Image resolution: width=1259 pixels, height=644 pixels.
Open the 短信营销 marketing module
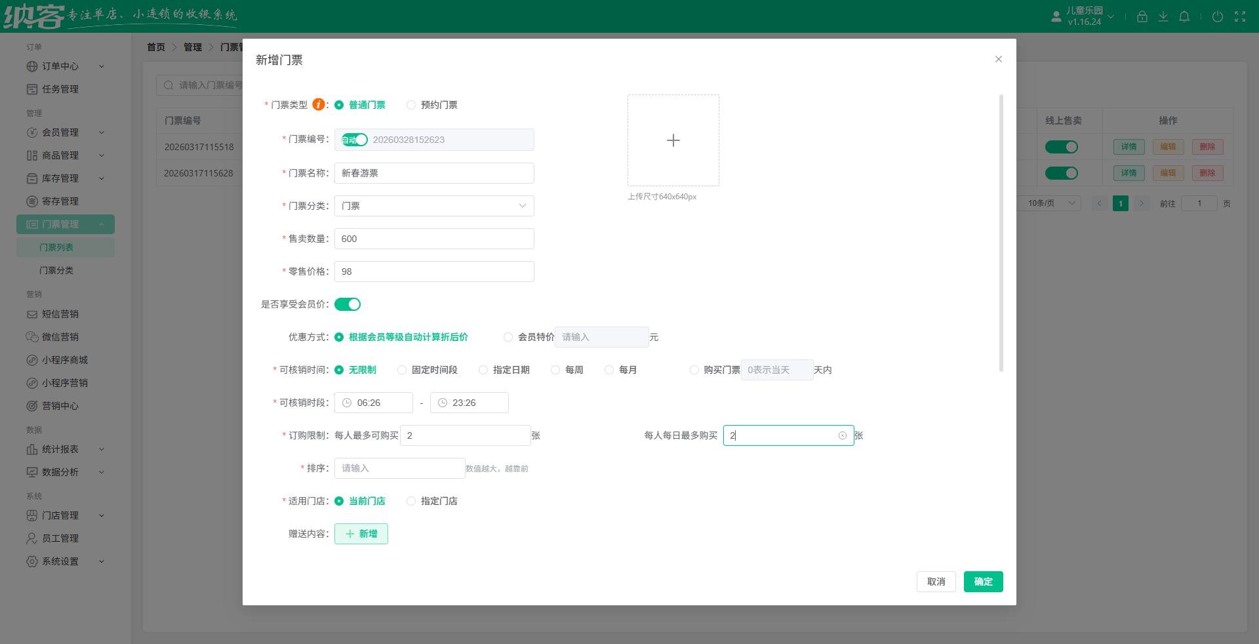[x=61, y=313]
